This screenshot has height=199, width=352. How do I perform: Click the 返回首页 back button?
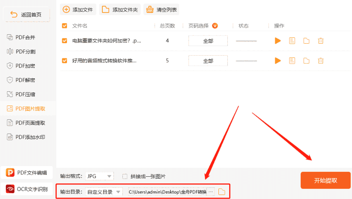(x=26, y=15)
